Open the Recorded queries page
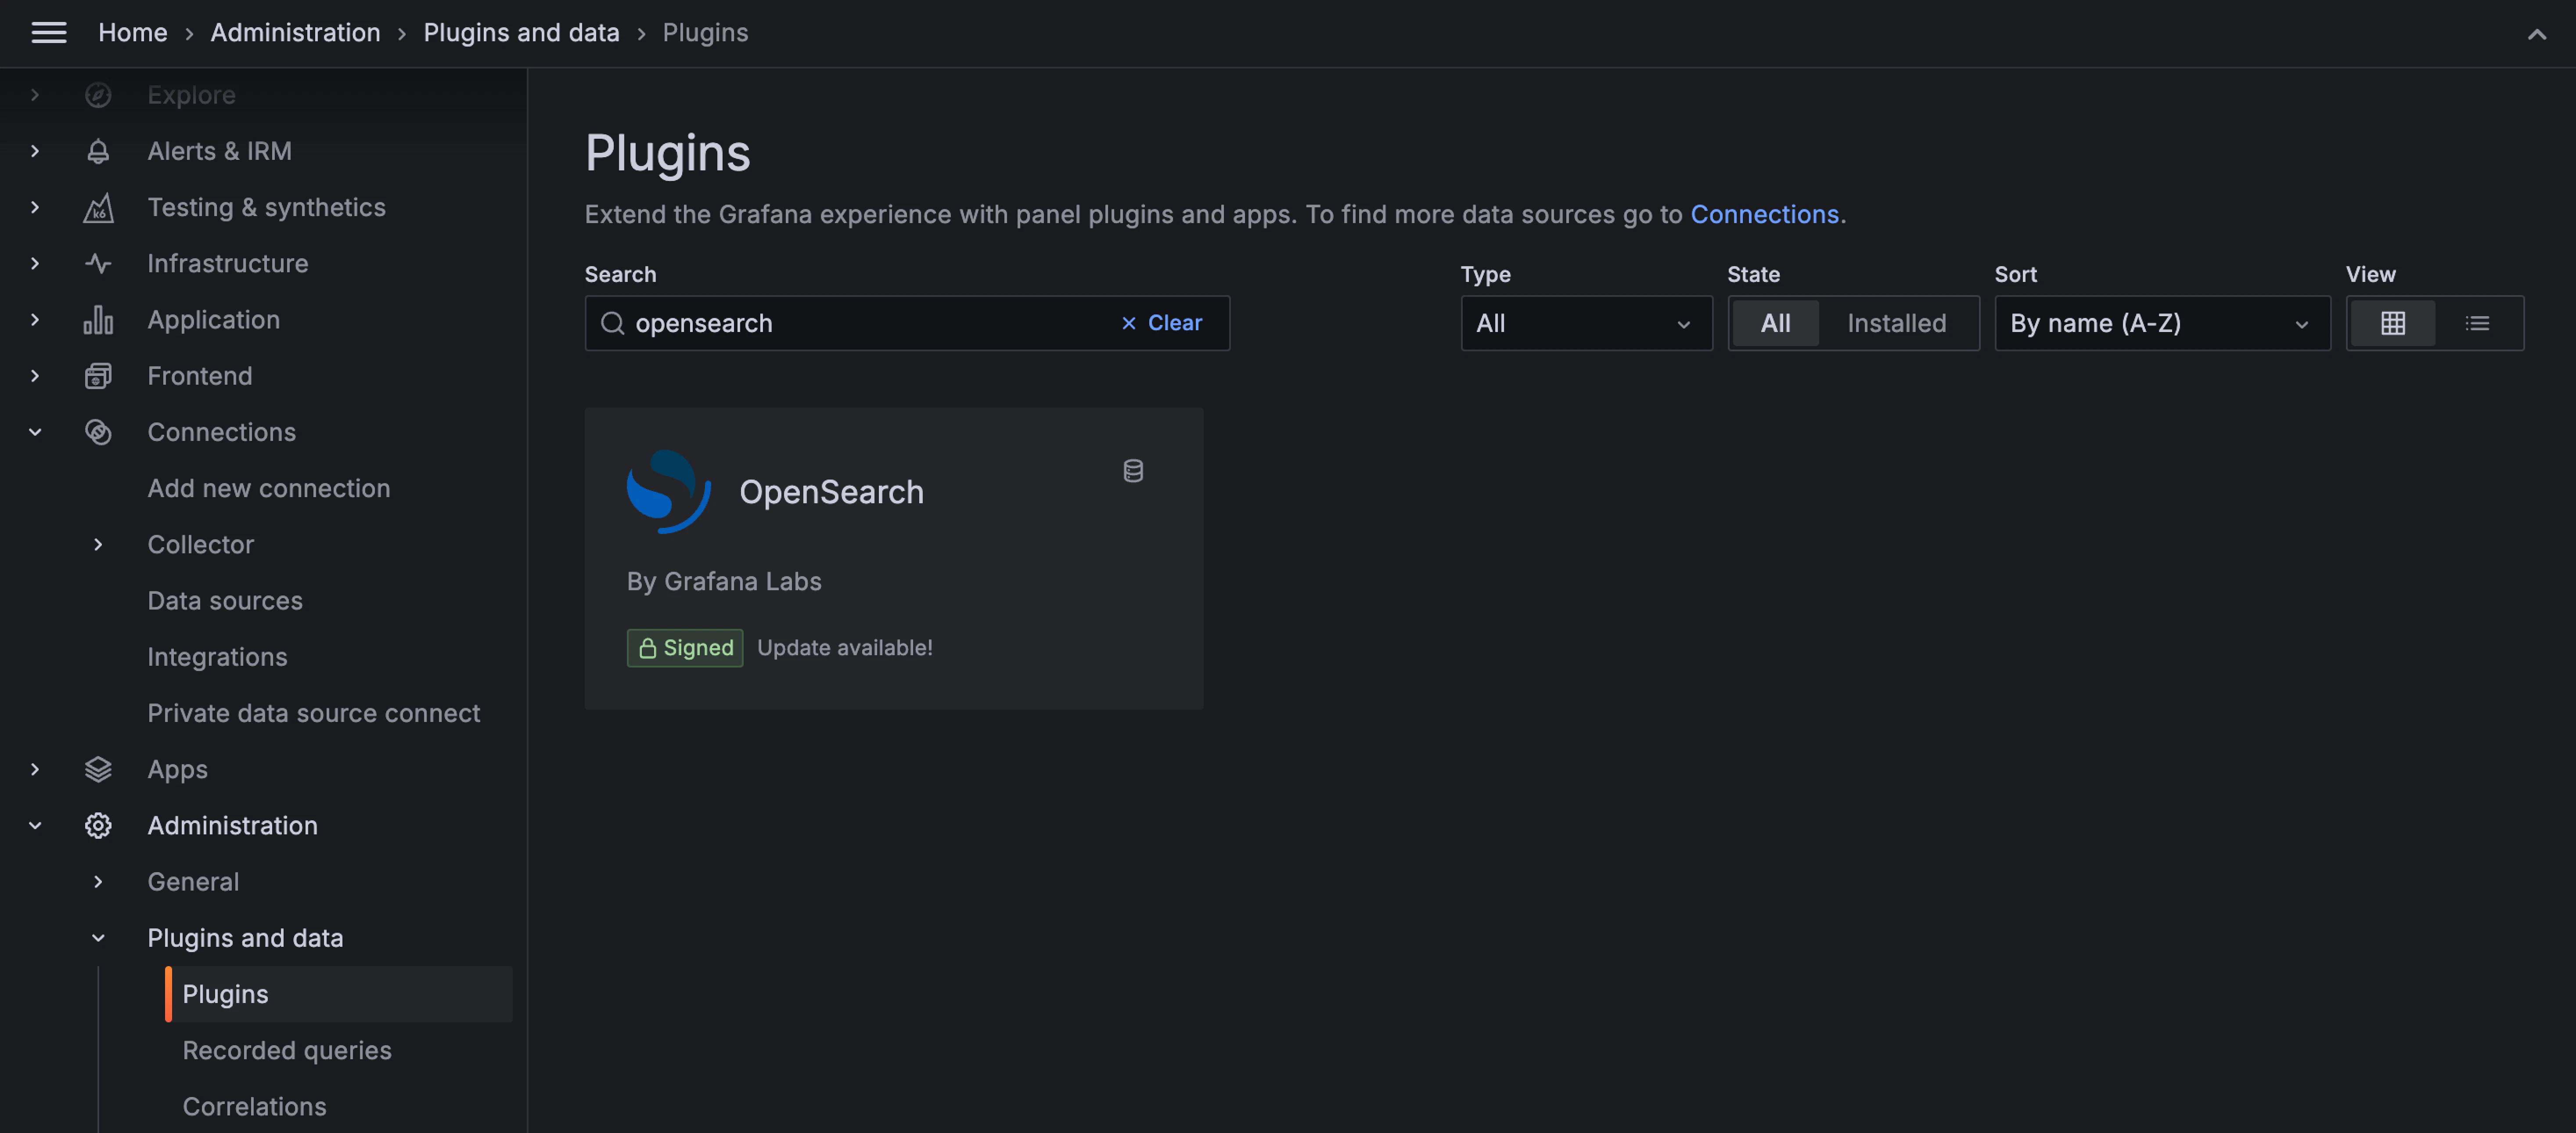 pos(287,1050)
